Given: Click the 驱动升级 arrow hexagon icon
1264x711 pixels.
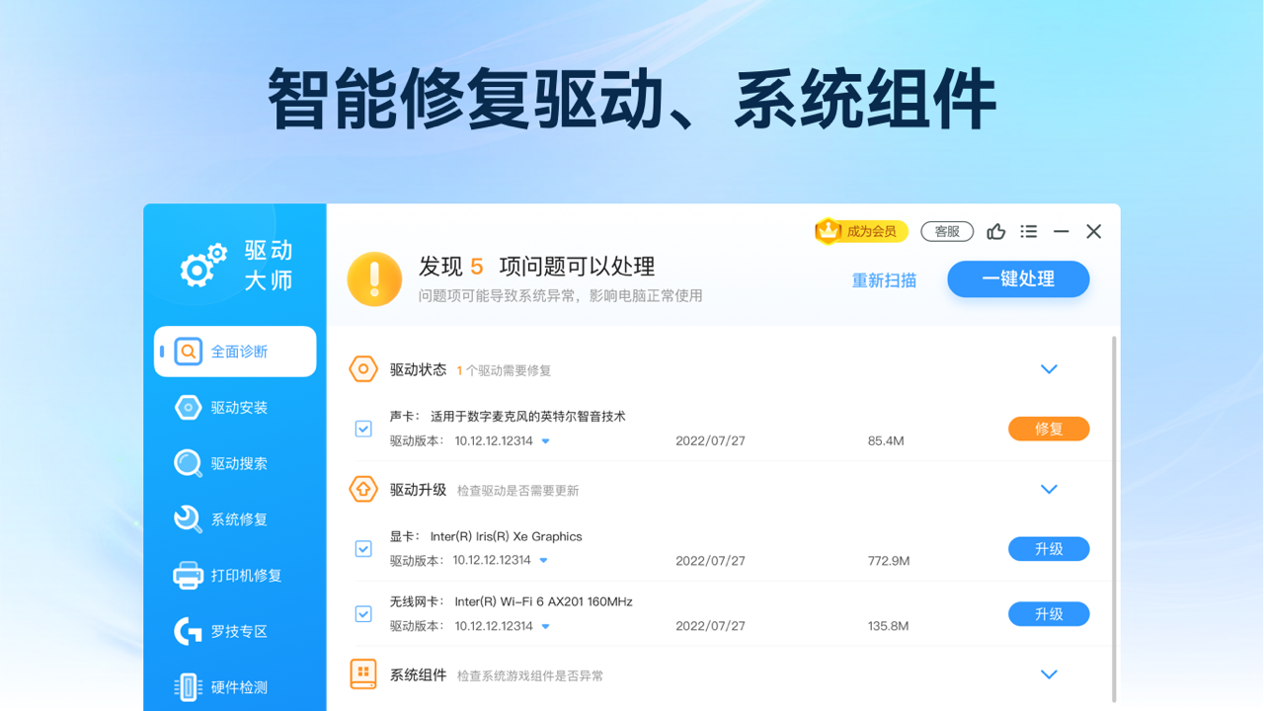Looking at the screenshot, I should 363,489.
